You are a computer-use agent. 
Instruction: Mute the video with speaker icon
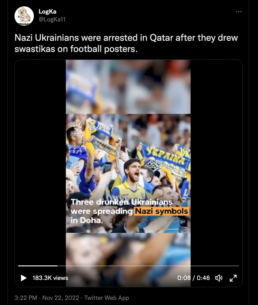218,278
